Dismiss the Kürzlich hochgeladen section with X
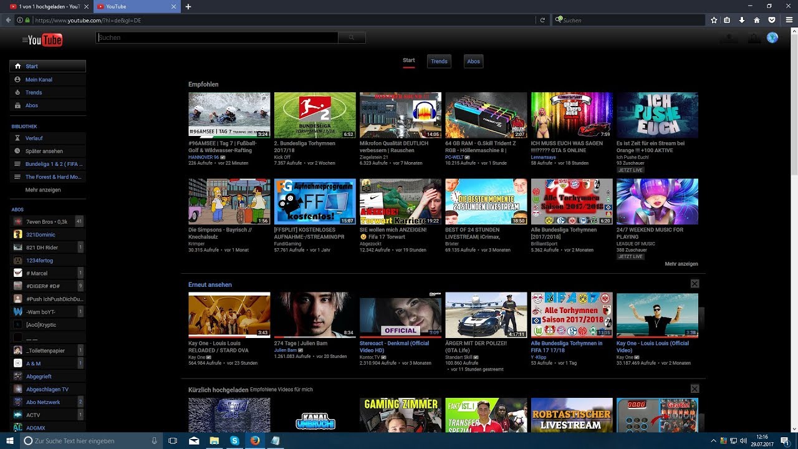Screen dimensions: 798x449 695,389
